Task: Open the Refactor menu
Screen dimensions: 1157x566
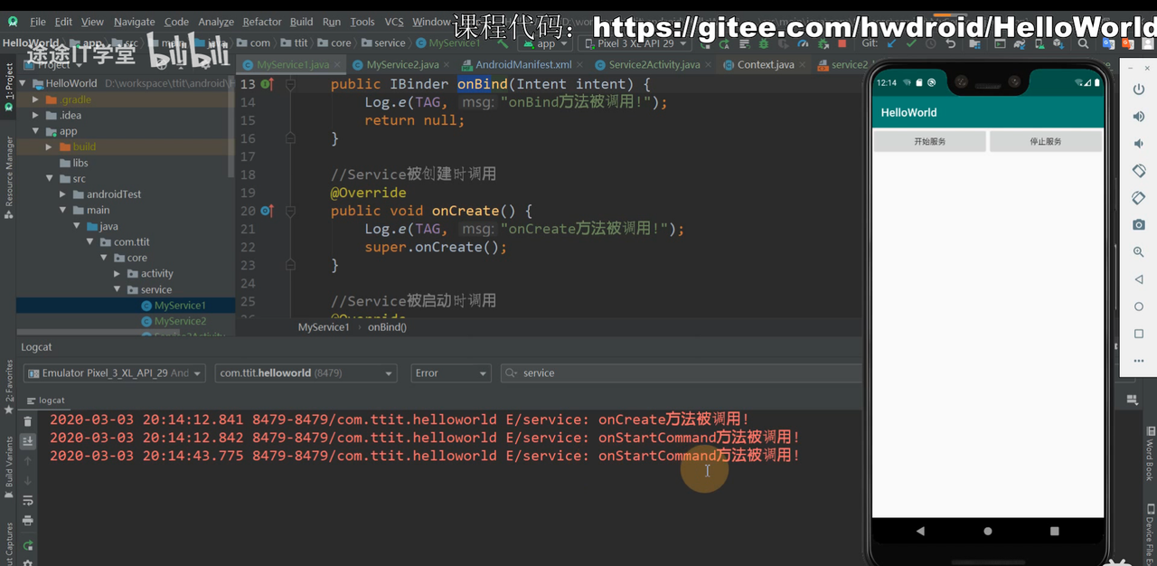Action: [262, 22]
